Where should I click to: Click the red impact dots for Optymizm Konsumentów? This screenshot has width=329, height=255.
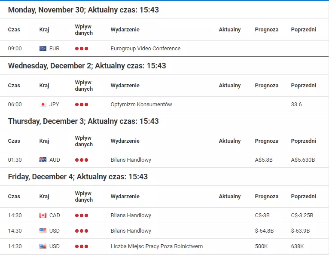82,104
